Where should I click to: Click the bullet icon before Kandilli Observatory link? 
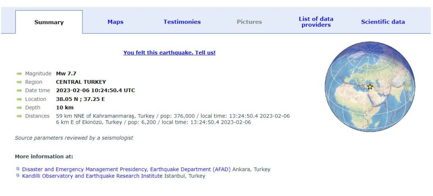click(x=18, y=175)
